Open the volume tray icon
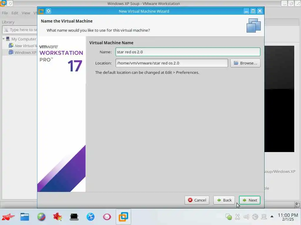The width and height of the screenshot is (301, 225). 246,217
